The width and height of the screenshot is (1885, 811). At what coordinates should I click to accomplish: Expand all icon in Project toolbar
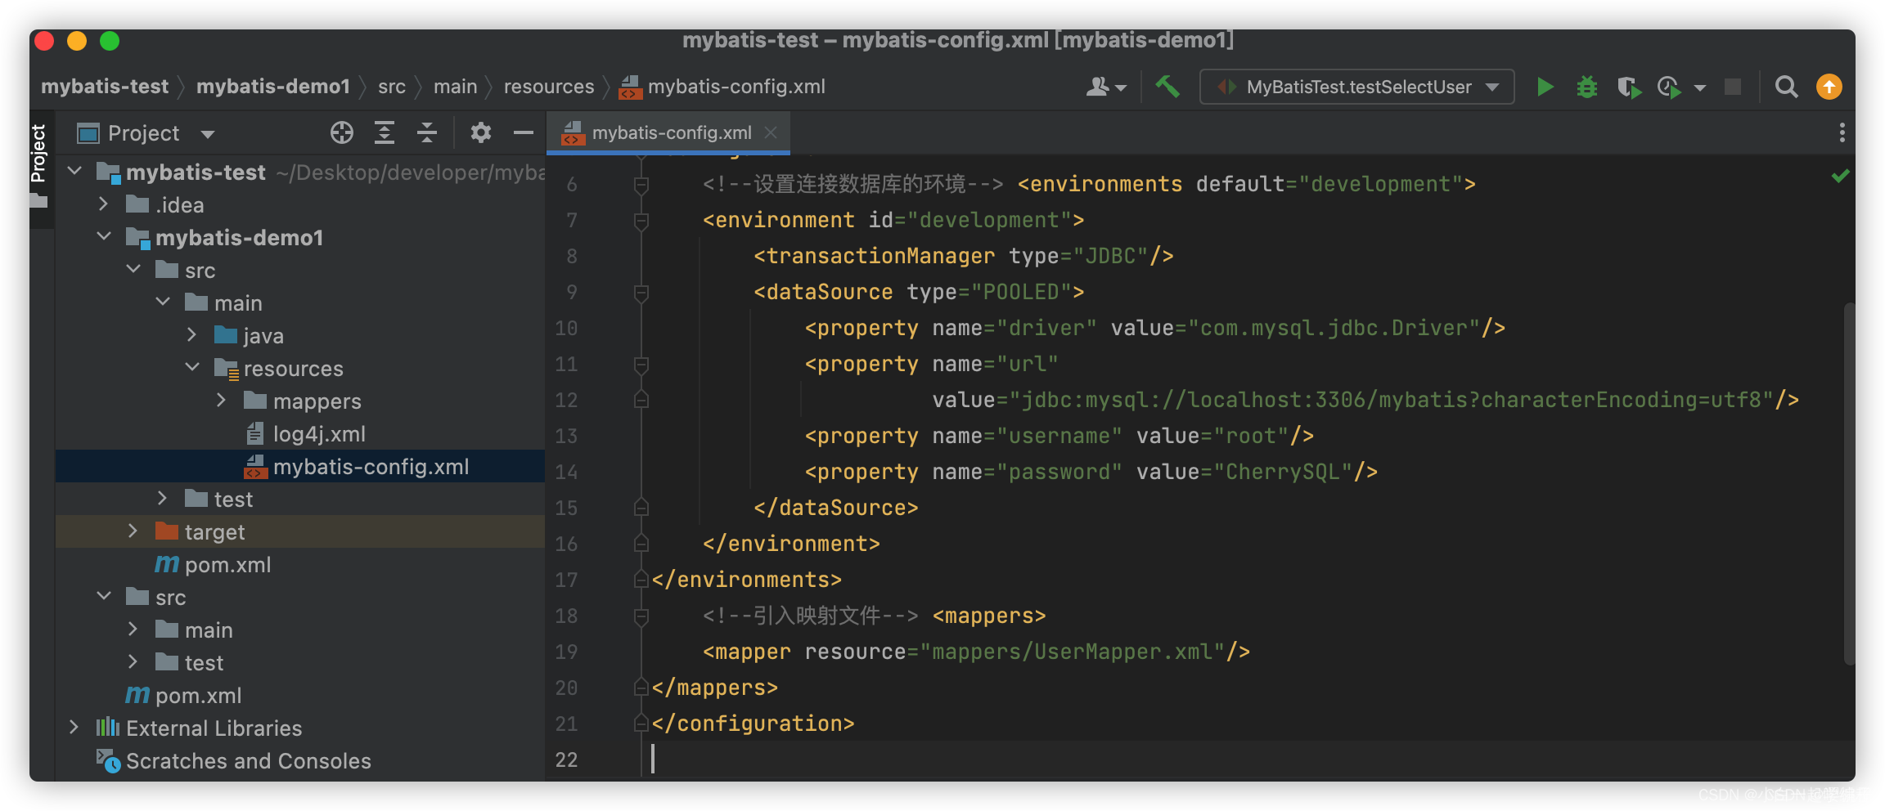[x=385, y=132]
